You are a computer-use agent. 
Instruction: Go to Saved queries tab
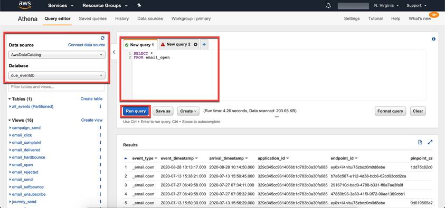point(93,18)
